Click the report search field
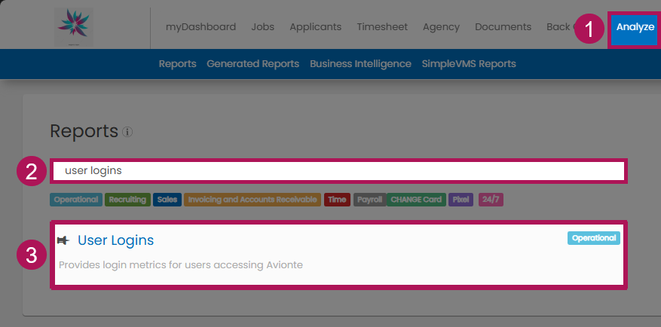 (x=339, y=171)
